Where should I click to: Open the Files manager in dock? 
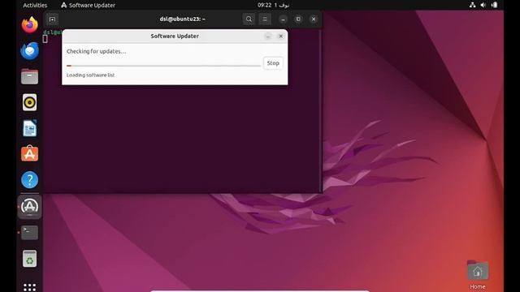[29, 76]
